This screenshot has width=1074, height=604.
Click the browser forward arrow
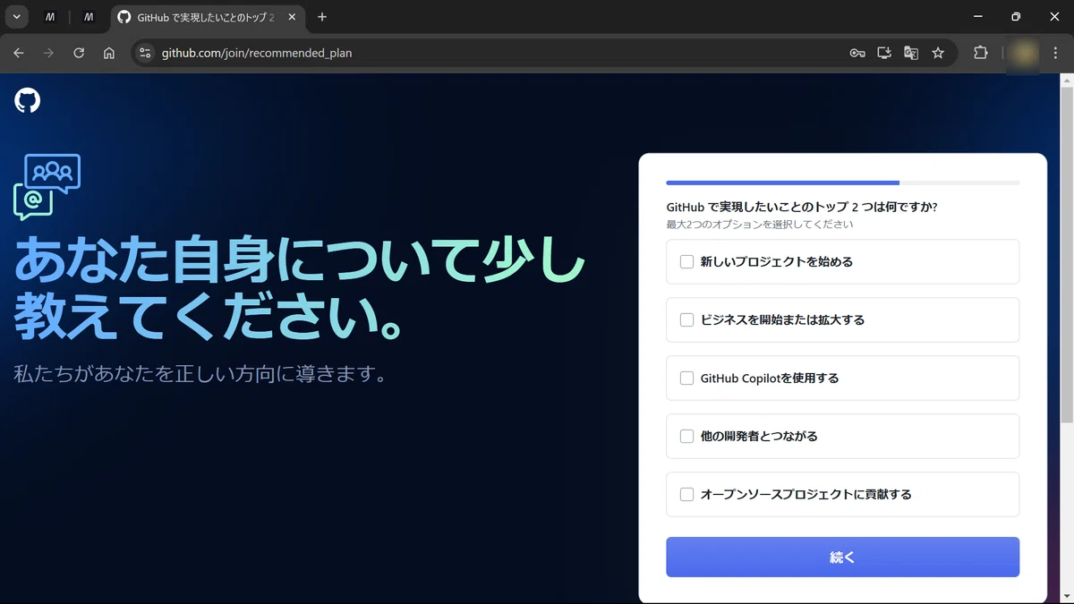coord(48,53)
